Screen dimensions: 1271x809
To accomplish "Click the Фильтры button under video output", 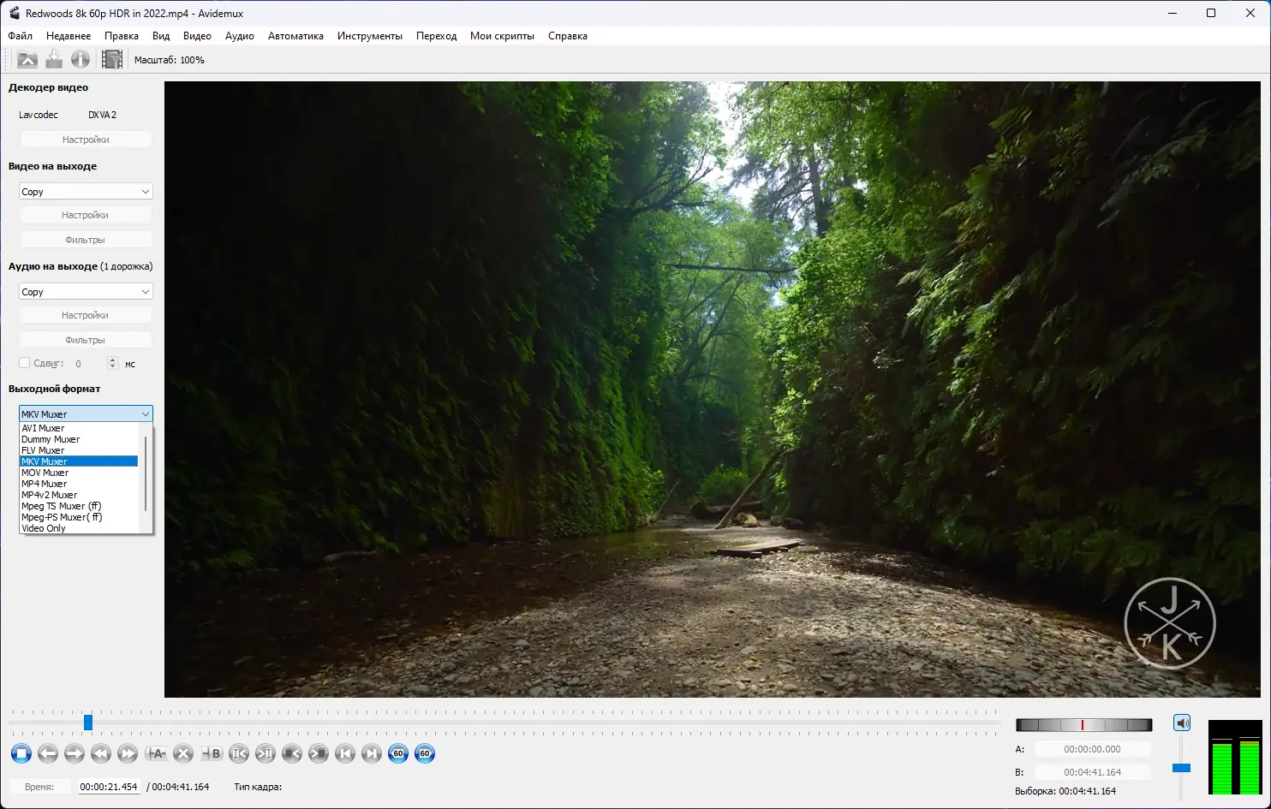I will (x=86, y=240).
